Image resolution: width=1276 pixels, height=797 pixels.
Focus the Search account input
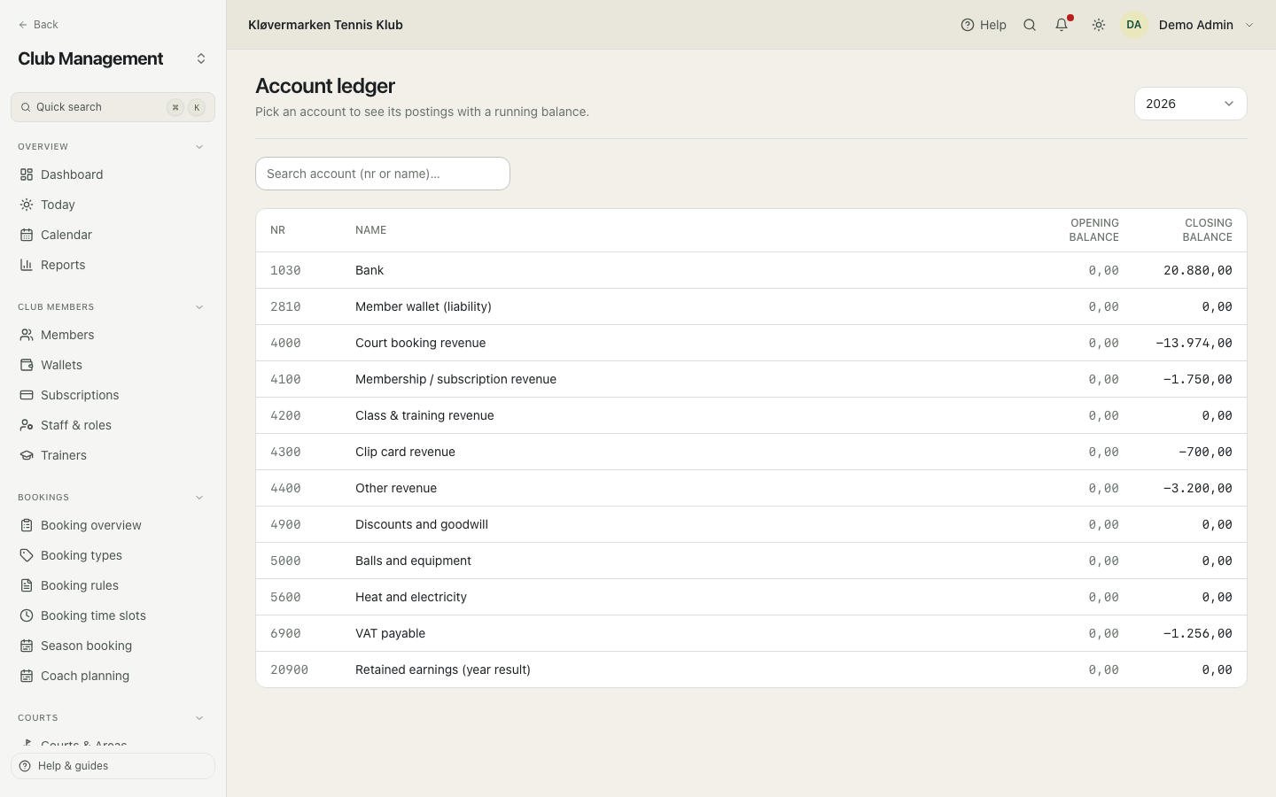[x=383, y=174]
